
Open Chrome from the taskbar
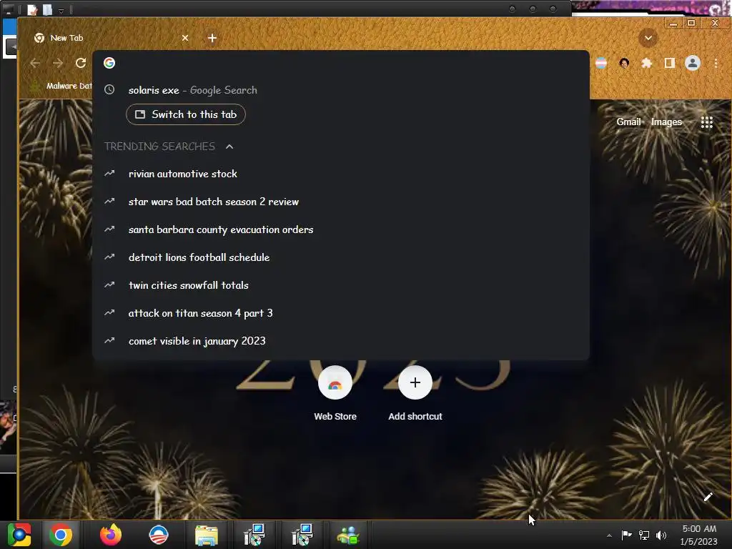[61, 535]
